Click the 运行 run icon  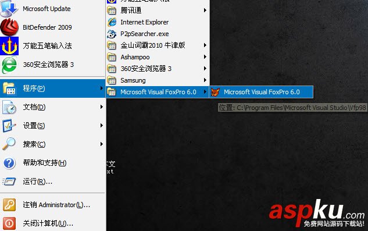(x=9, y=182)
